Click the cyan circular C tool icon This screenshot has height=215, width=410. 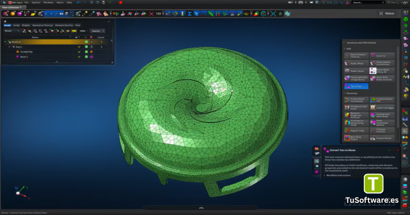click(263, 14)
